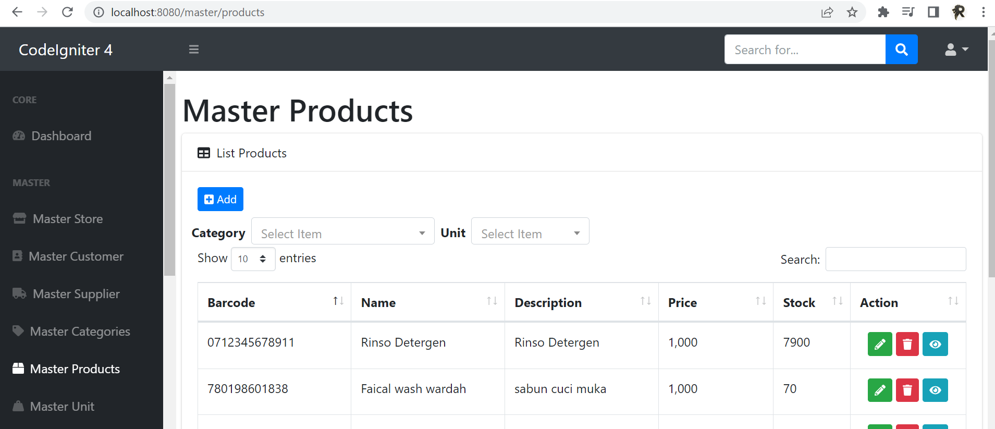The width and height of the screenshot is (995, 429).
Task: Sort table by Description column
Action: (x=582, y=302)
